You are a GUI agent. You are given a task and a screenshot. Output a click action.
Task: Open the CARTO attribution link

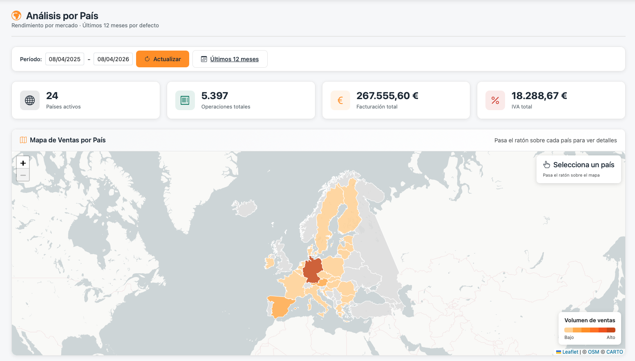click(x=615, y=352)
